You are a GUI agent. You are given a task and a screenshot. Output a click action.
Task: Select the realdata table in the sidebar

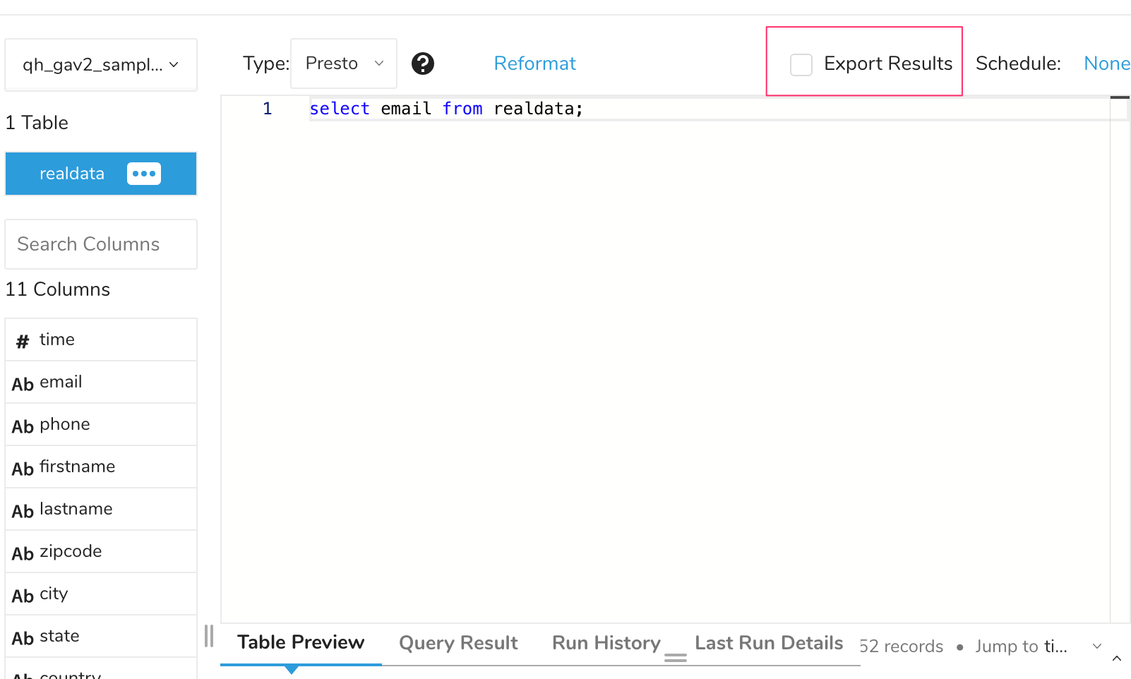pos(72,174)
